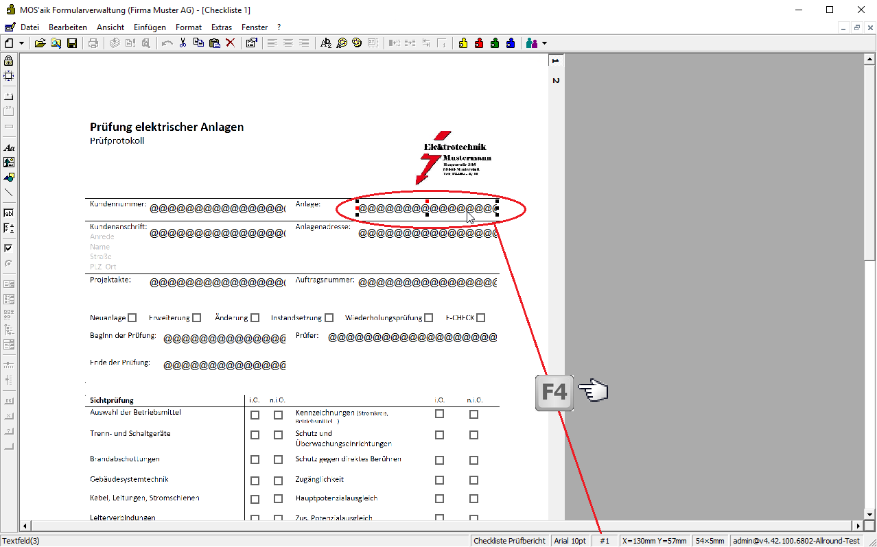Image resolution: width=877 pixels, height=547 pixels.
Task: Check the Neuanlage checkbox
Action: tap(132, 318)
